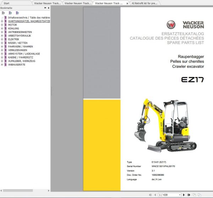Expand the ARBEITSHYDRAULIK bookmark node

pos(2,36)
